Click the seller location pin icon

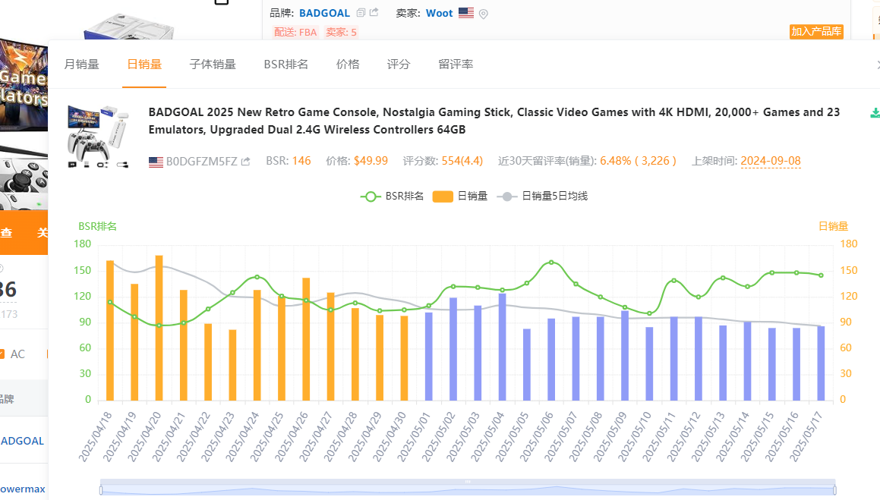pyautogui.click(x=484, y=14)
